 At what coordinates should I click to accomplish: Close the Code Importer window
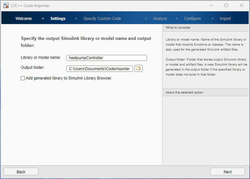click(x=242, y=5)
